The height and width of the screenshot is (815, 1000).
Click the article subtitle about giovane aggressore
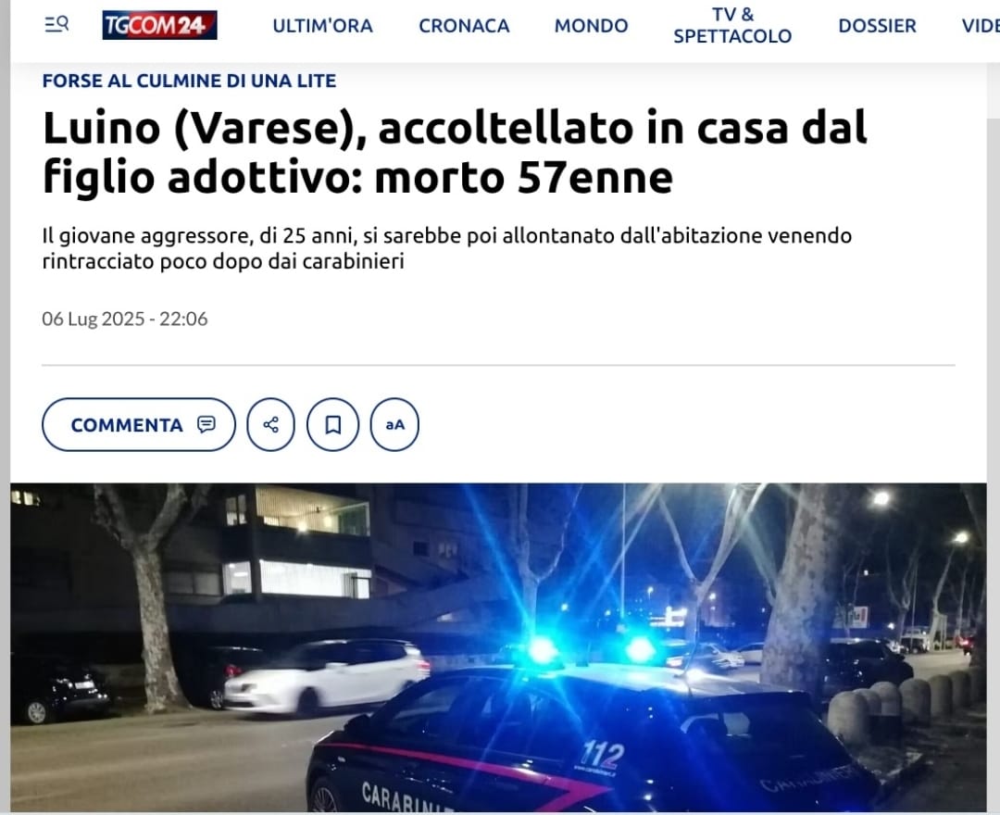point(446,249)
